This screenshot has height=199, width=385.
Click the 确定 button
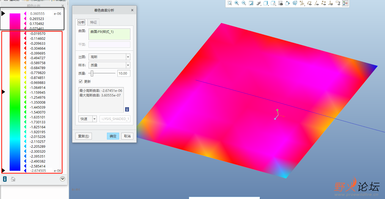pos(113,136)
